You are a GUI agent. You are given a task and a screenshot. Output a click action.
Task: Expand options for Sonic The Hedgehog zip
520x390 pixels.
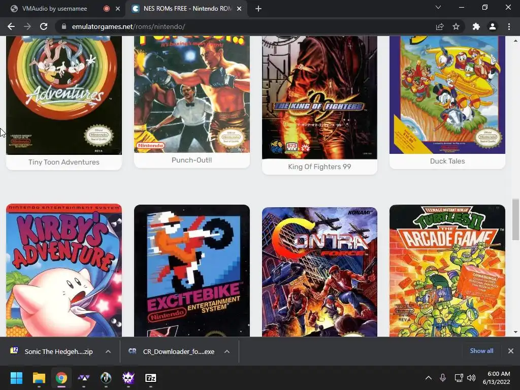tap(108, 351)
